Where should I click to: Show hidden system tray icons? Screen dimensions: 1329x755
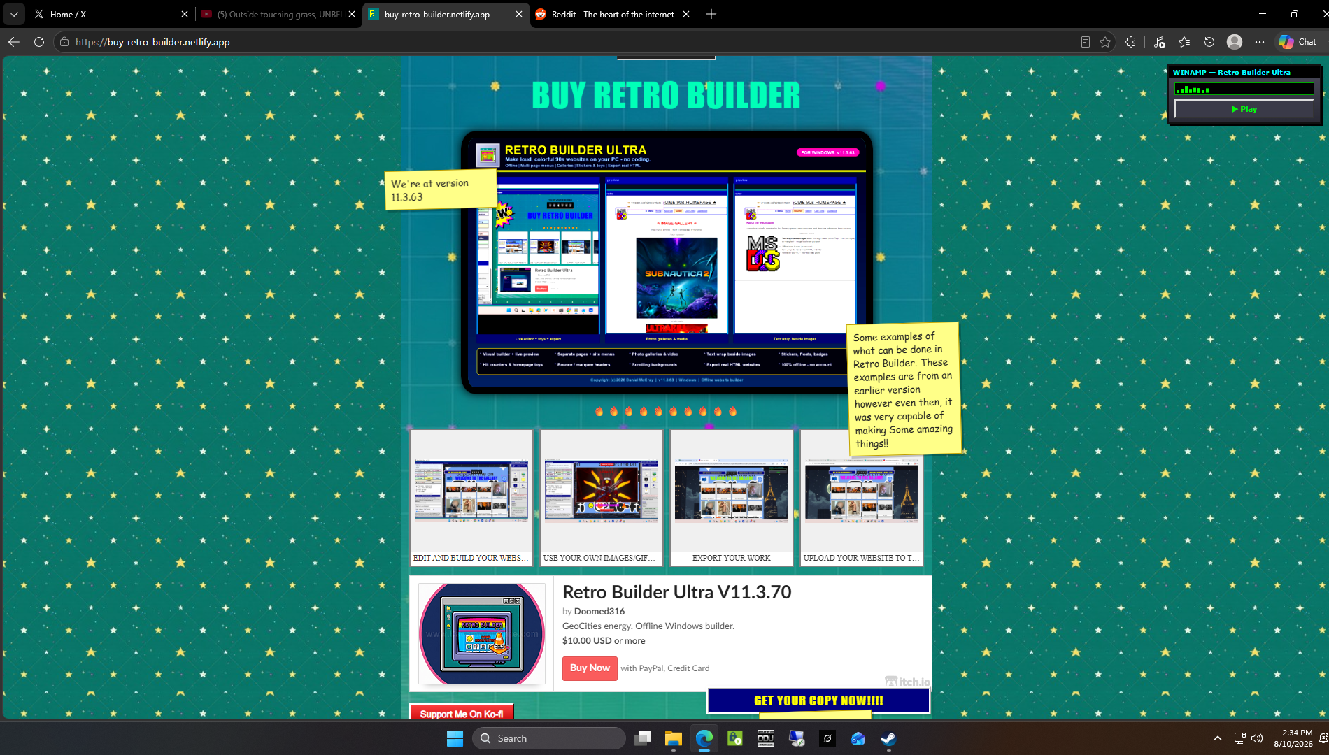pyautogui.click(x=1218, y=738)
